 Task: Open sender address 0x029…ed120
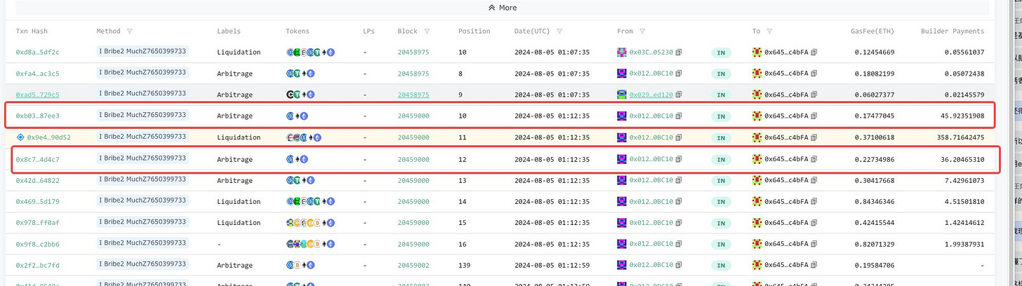(x=651, y=95)
